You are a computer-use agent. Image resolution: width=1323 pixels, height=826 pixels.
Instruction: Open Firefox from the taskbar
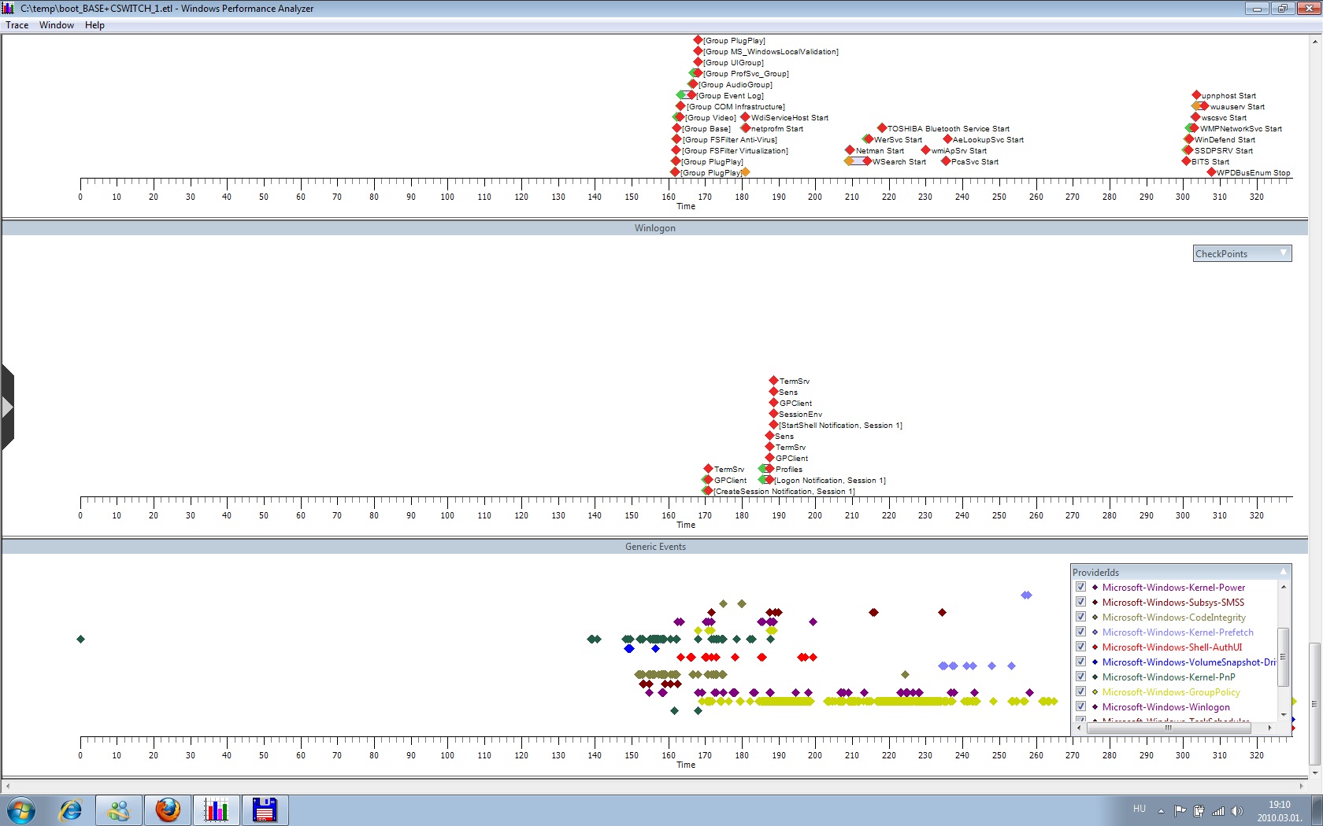tap(168, 810)
